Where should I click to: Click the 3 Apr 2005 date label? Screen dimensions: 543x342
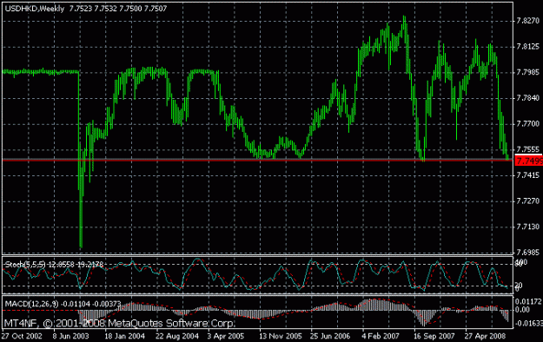225,336
